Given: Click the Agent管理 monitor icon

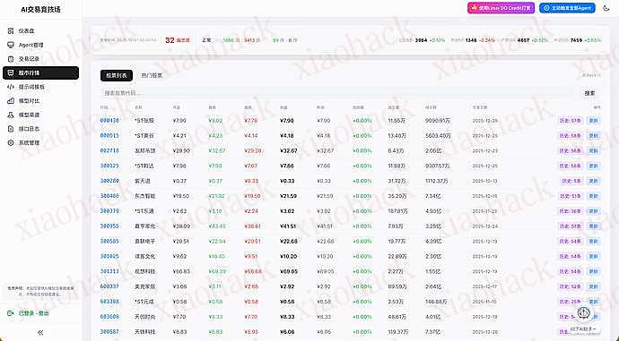Looking at the screenshot, I should 11,45.
